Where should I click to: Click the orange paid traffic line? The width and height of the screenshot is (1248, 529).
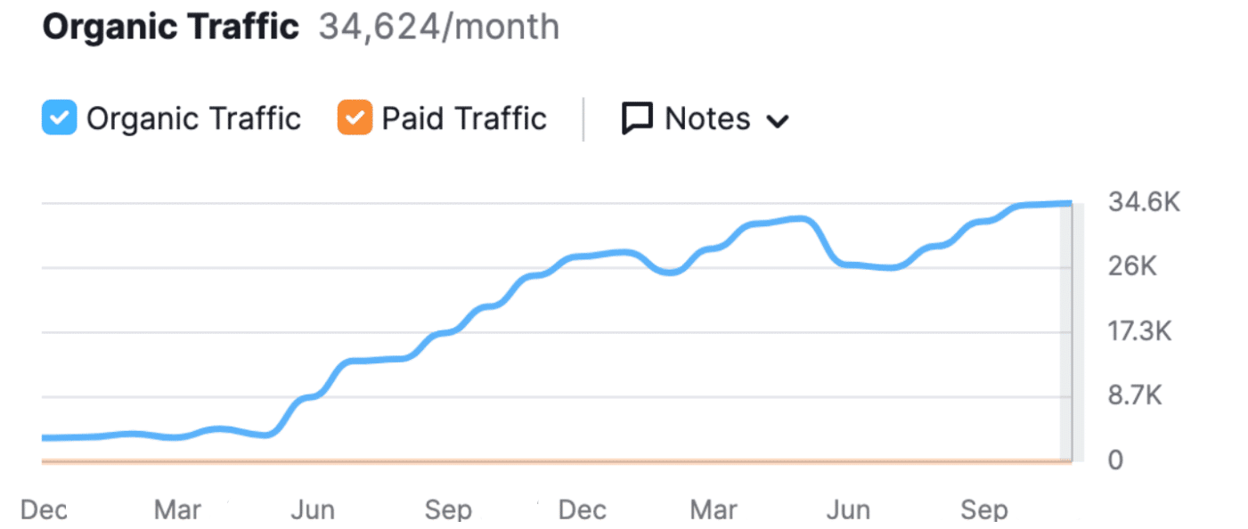coord(534,460)
